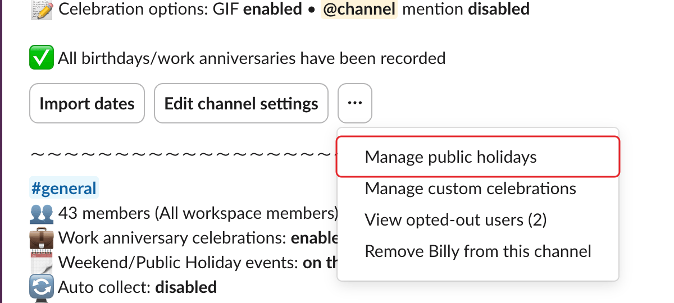This screenshot has height=303, width=674.
Task: Open Edit channel settings
Action: pyautogui.click(x=241, y=103)
